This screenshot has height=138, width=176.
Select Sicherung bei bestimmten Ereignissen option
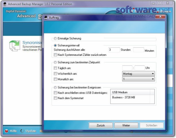(55, 87)
